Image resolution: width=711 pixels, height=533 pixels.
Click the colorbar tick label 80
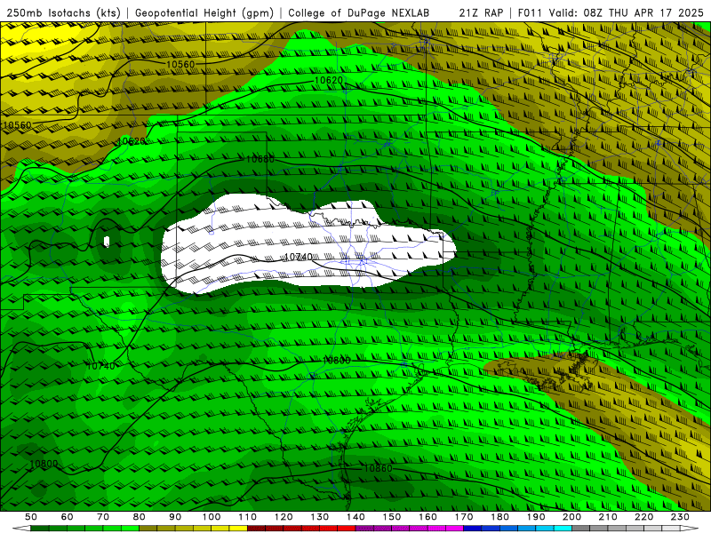(x=140, y=517)
